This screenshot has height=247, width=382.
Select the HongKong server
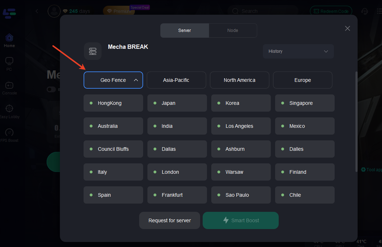click(113, 103)
